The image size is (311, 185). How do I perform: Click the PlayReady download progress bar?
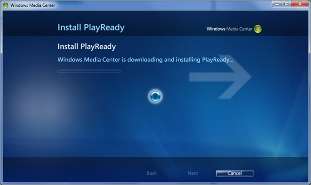tap(89, 71)
